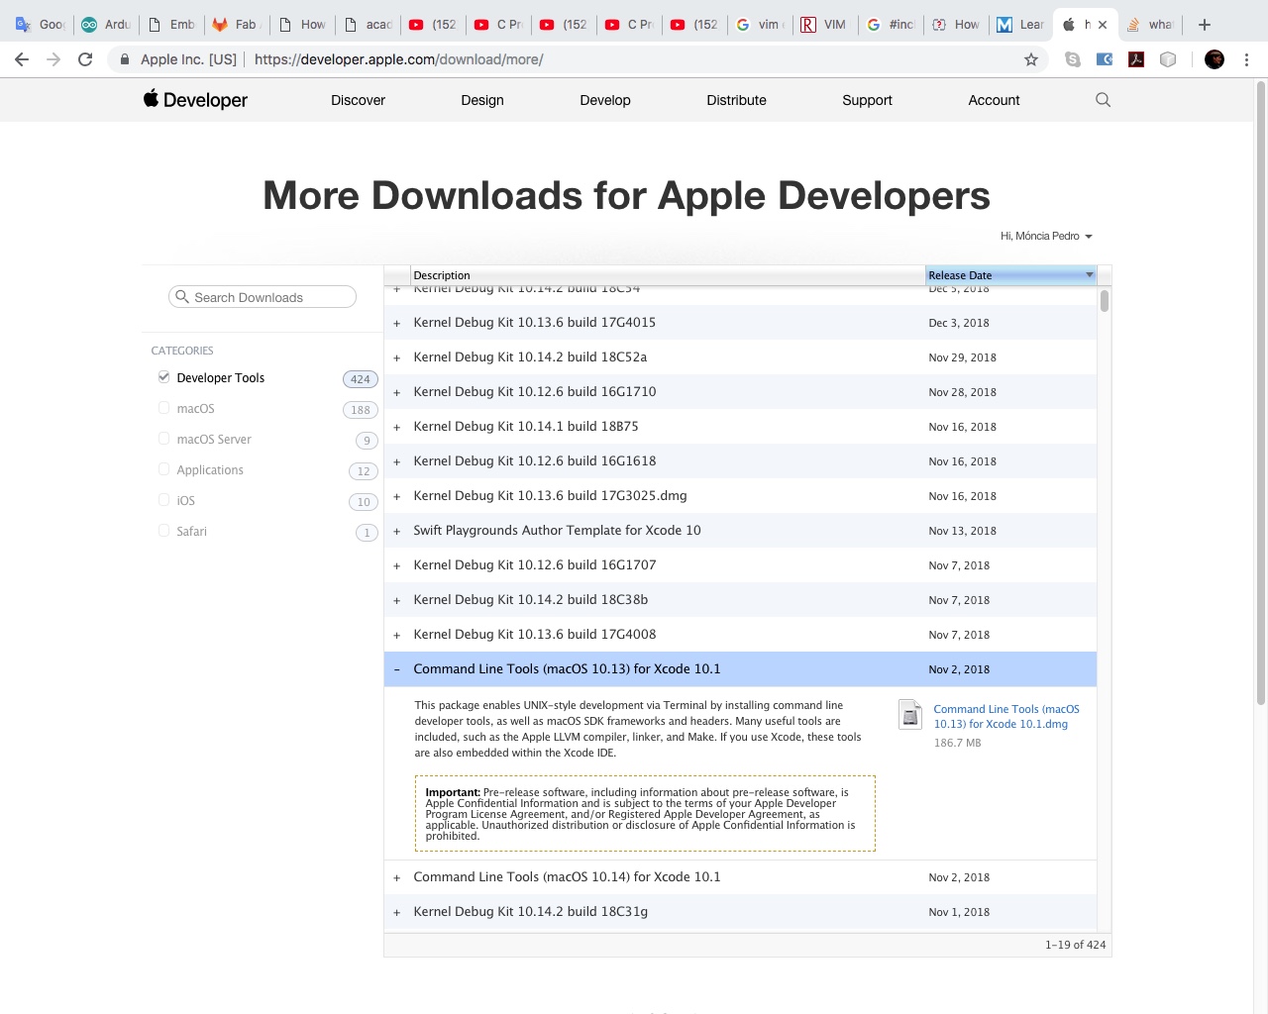
Task: Expand Swift Playgrounds Author Template row
Action: coord(397,531)
